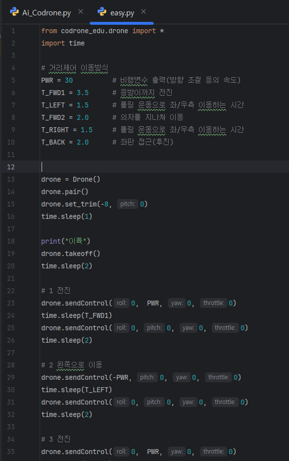Click the 'PWR = 30' assignment
The height and width of the screenshot is (461, 289).
57,80
